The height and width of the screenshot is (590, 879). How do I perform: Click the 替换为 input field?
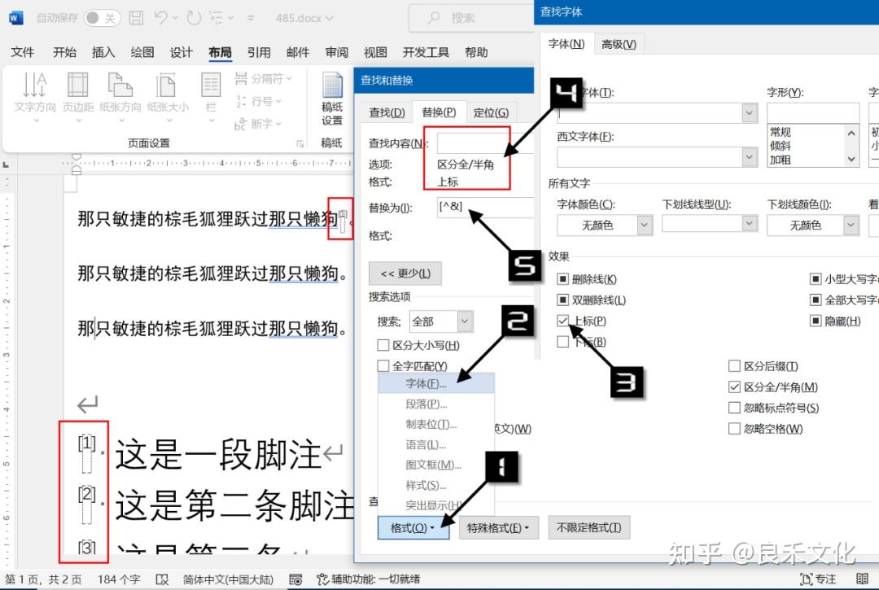point(485,207)
